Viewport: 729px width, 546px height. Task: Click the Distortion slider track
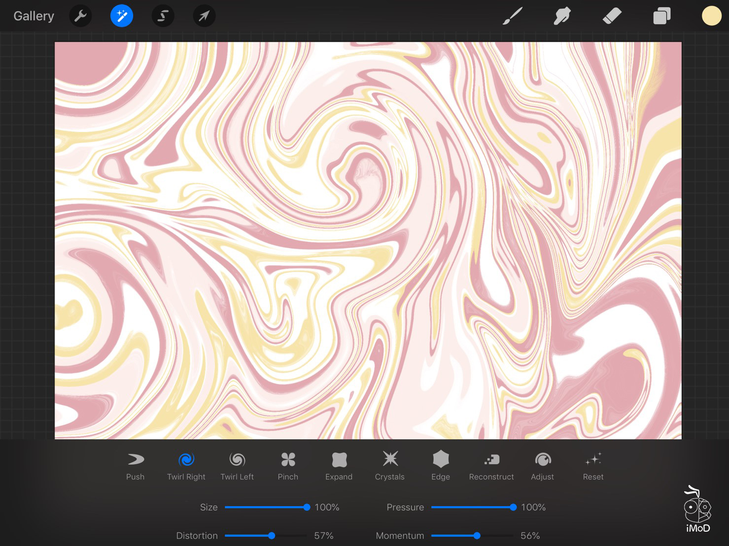[x=246, y=536]
